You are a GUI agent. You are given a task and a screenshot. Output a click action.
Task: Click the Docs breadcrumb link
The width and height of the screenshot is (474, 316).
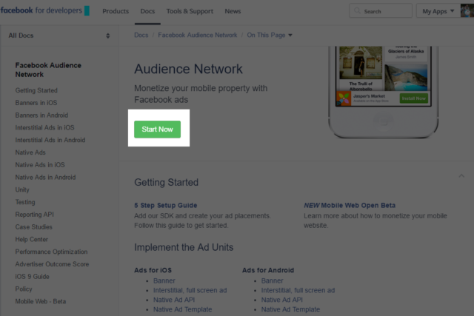[141, 35]
